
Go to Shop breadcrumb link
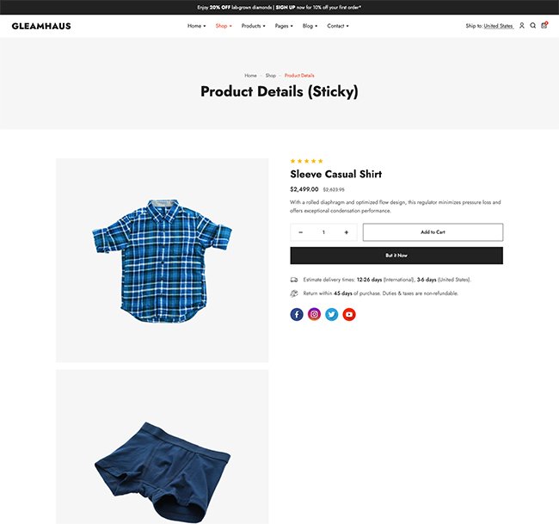point(271,76)
